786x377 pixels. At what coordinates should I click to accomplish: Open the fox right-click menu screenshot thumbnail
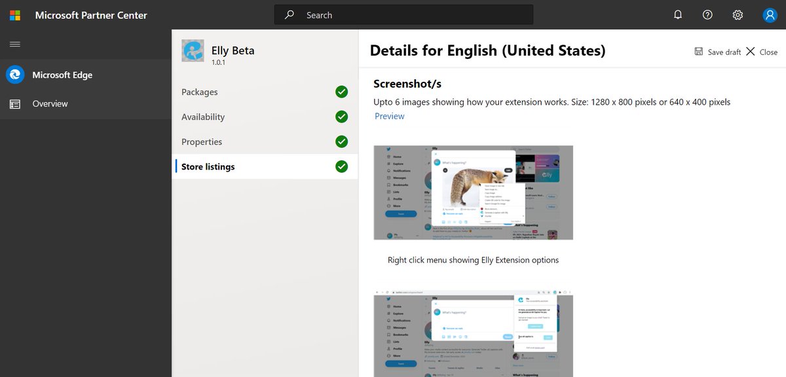point(473,192)
